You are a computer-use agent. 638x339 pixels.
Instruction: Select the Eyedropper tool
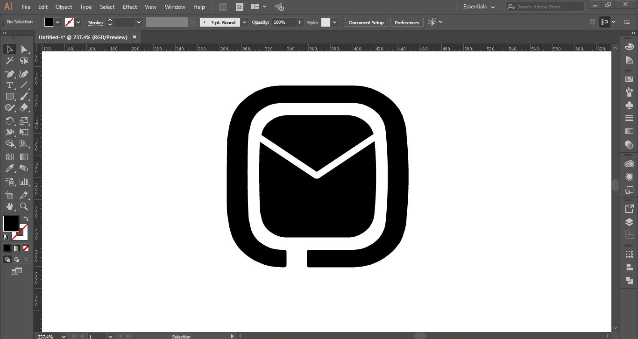(9, 168)
